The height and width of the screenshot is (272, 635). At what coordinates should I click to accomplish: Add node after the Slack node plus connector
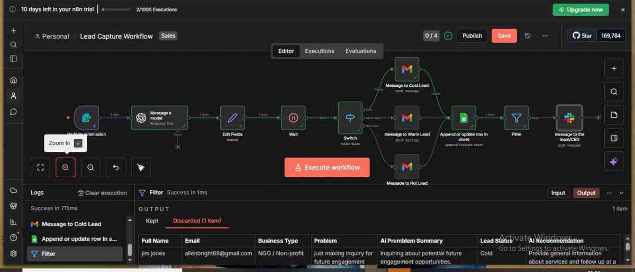click(x=598, y=118)
